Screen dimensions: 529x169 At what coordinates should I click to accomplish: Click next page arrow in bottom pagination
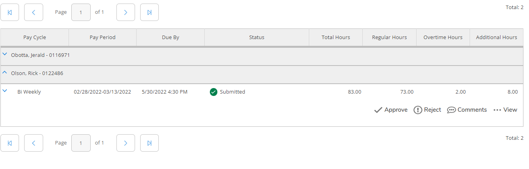[126, 143]
